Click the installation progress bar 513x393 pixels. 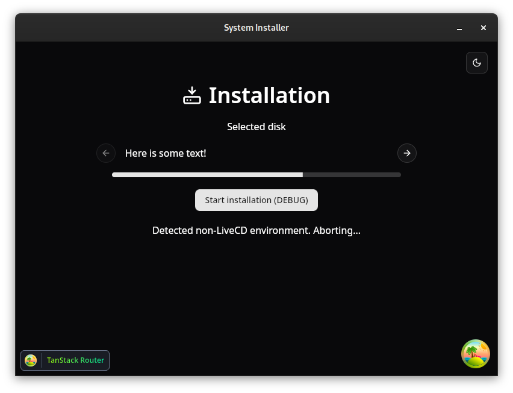[256, 175]
